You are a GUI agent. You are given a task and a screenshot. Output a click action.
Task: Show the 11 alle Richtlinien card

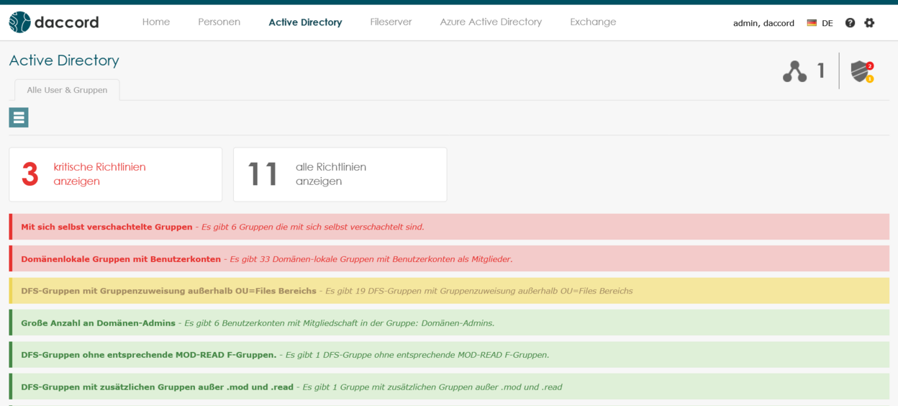(340, 174)
